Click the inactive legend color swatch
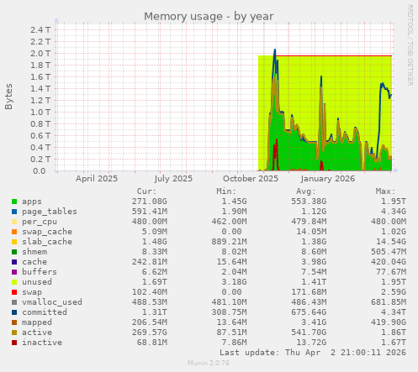The image size is (418, 372). [14, 343]
